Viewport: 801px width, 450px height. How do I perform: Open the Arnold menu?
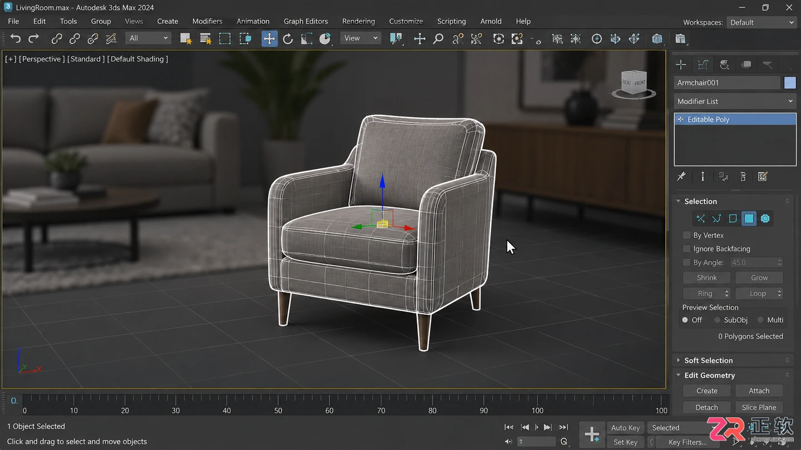491,21
